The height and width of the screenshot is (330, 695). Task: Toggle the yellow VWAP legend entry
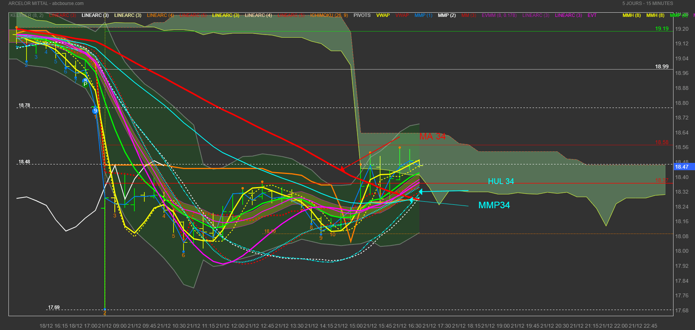(383, 15)
